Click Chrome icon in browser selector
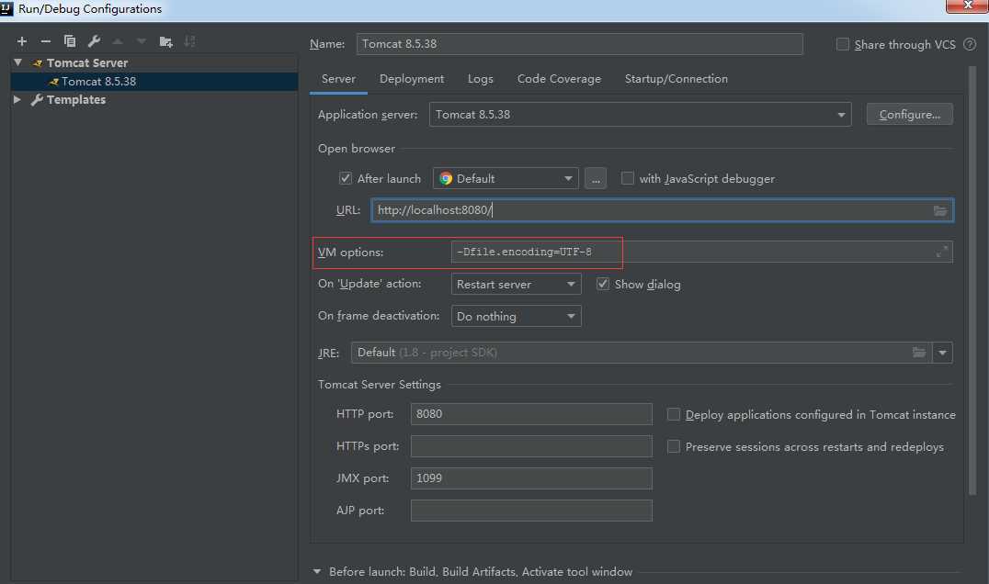 [x=446, y=178]
